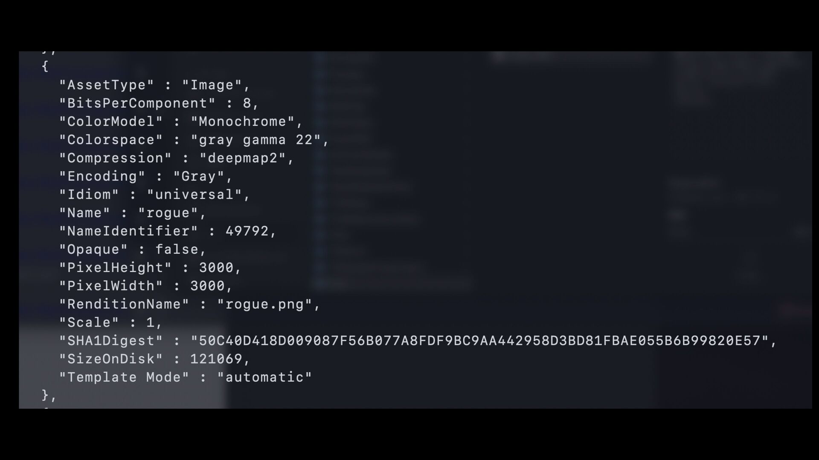Screen dimensions: 819x460
Task: Click the "Gray" encoding value
Action: pyautogui.click(x=199, y=177)
